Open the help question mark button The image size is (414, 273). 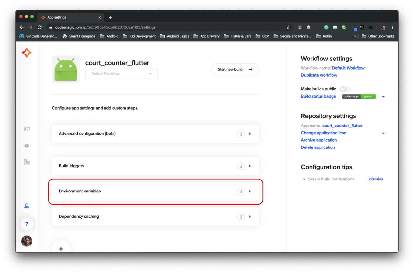click(x=27, y=224)
